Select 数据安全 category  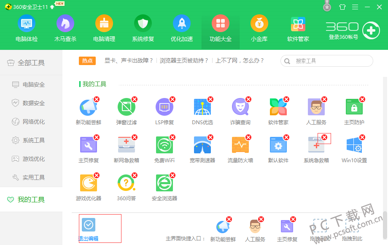(x=31, y=103)
